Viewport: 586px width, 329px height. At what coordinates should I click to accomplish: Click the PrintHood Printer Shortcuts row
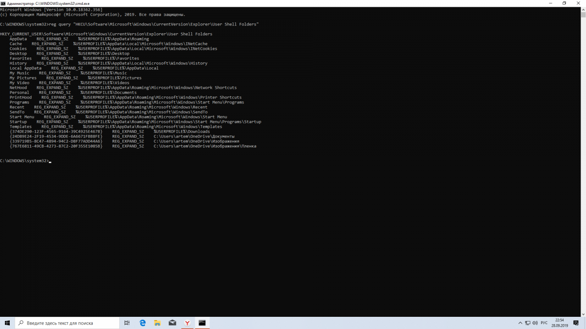[x=126, y=97]
